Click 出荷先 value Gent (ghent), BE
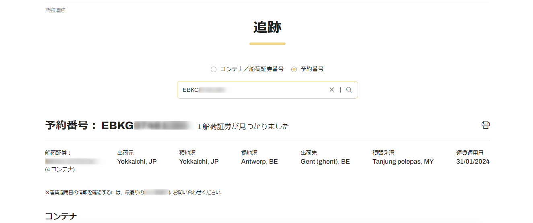The image size is (533, 223). point(325,162)
